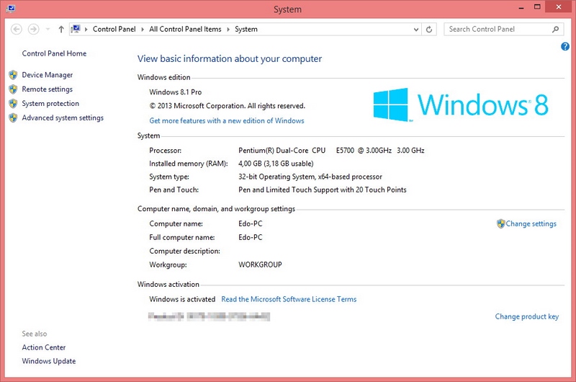Expand chevron after Control Panel breadcrumb
576x382 pixels.
[143, 30]
